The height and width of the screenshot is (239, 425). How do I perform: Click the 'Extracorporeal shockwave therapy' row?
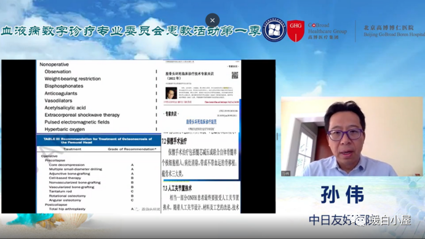click(100, 115)
